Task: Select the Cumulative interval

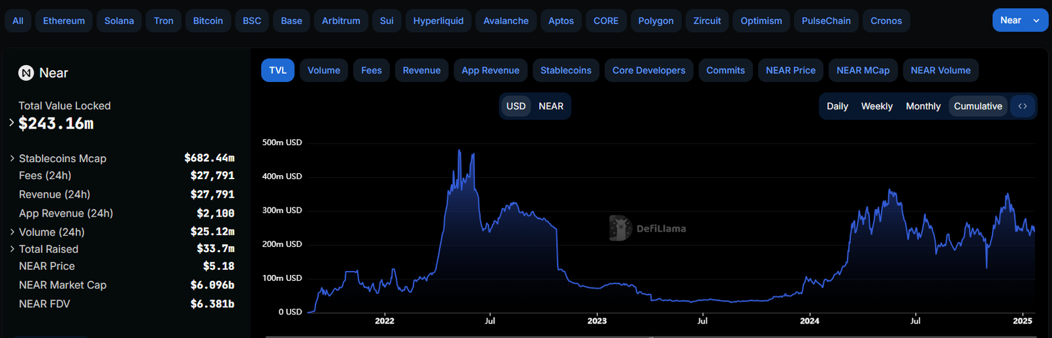Action: [978, 106]
